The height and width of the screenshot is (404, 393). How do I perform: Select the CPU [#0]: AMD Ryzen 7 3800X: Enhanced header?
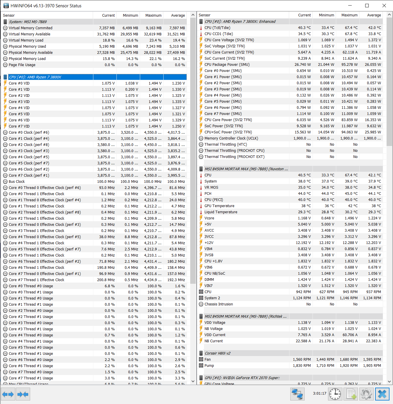tap(290, 21)
